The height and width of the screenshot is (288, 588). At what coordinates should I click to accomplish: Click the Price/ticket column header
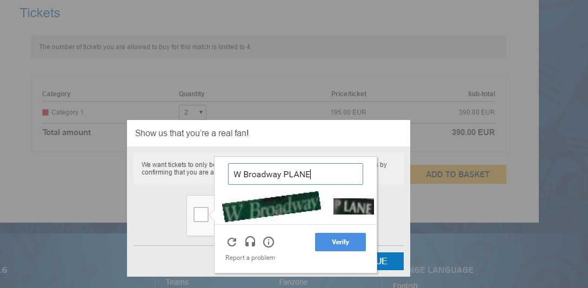click(349, 94)
